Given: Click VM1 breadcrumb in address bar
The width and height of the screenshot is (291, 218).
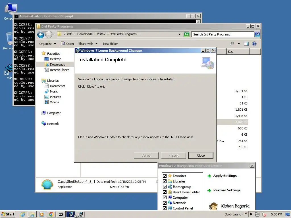Looking at the screenshot, I should coord(70,34).
